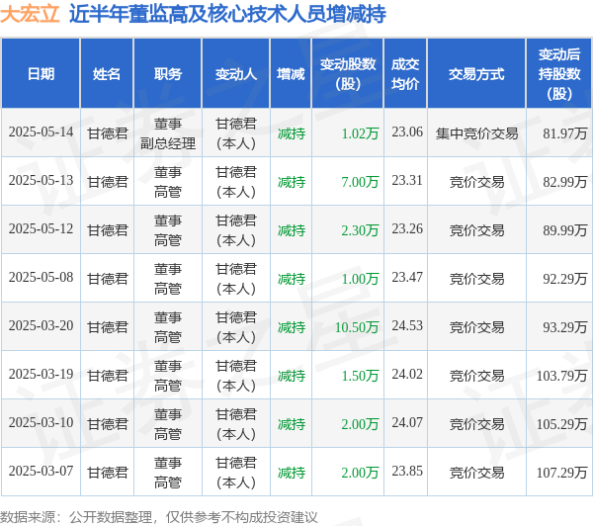Click the share change value 10.50万
593x526 pixels.
(x=357, y=327)
